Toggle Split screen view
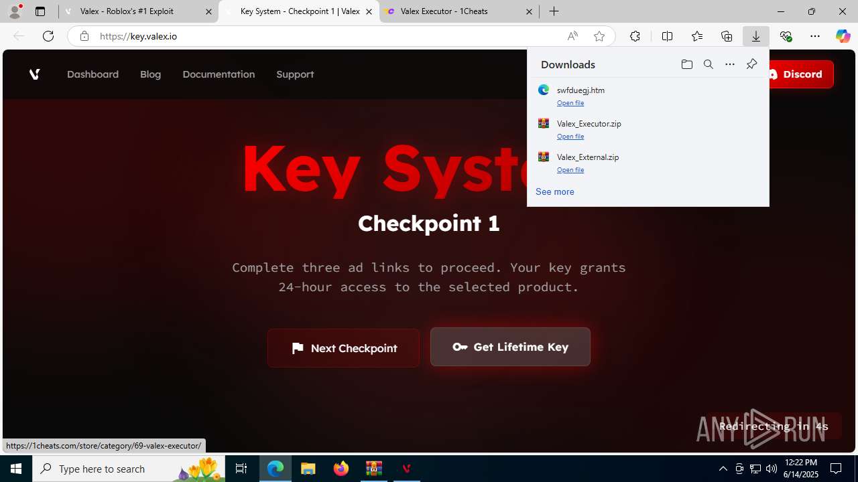This screenshot has height=482, width=858. [x=667, y=36]
